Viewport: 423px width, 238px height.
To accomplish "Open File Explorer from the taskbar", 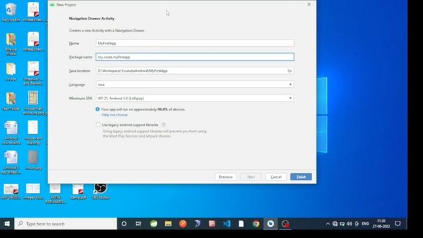I will (x=169, y=223).
